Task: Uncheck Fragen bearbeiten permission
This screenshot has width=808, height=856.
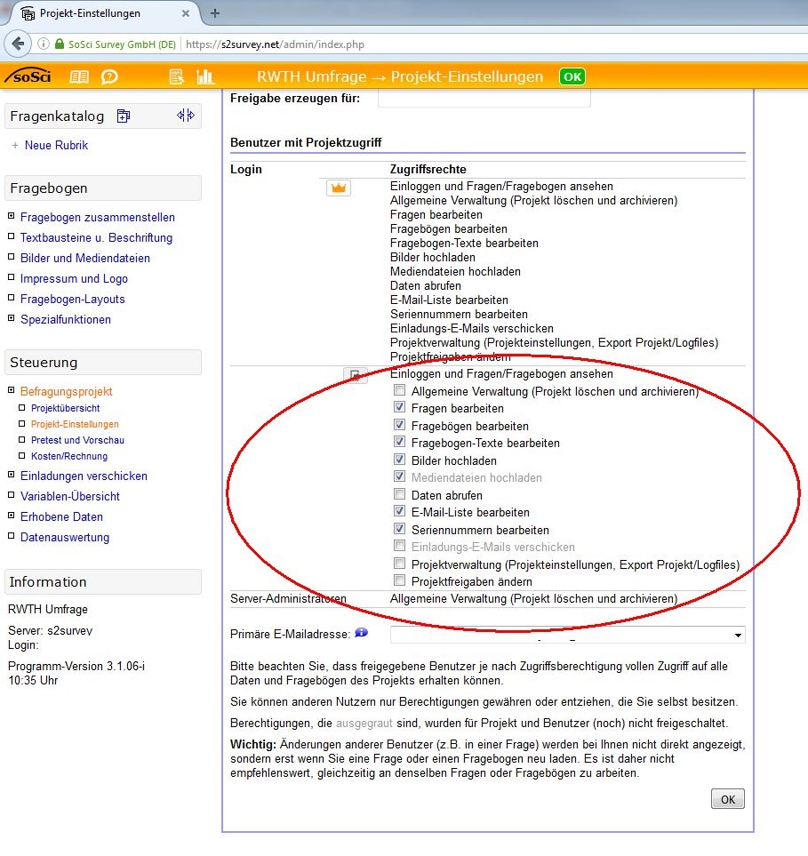Action: (x=400, y=407)
